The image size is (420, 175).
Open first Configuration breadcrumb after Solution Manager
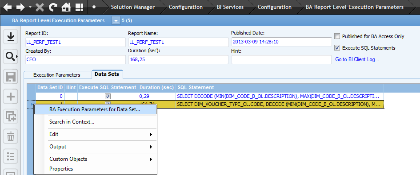click(186, 7)
